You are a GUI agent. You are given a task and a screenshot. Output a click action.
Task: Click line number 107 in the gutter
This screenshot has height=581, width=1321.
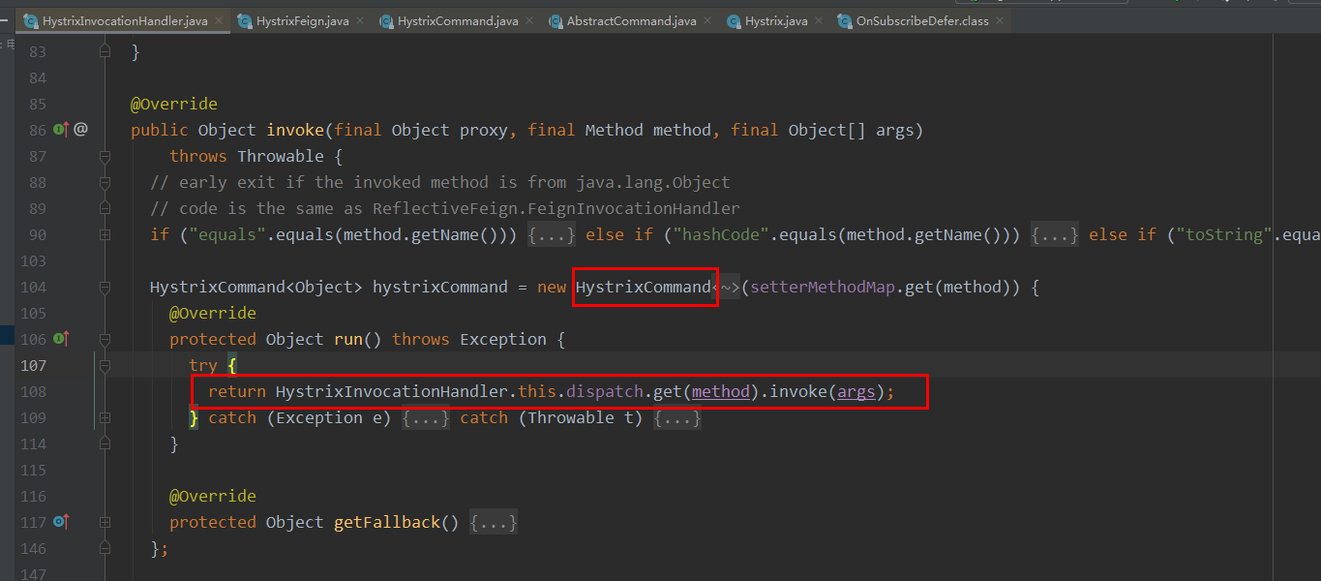click(36, 365)
